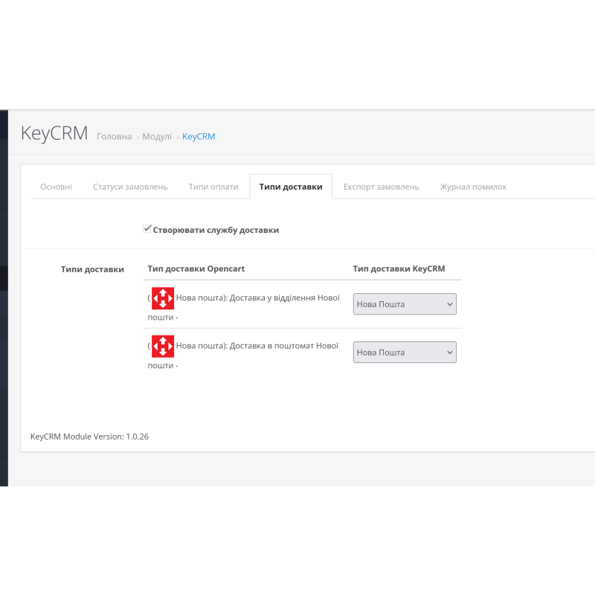Click the active Типи доставки tab
The image size is (595, 595).
290,187
